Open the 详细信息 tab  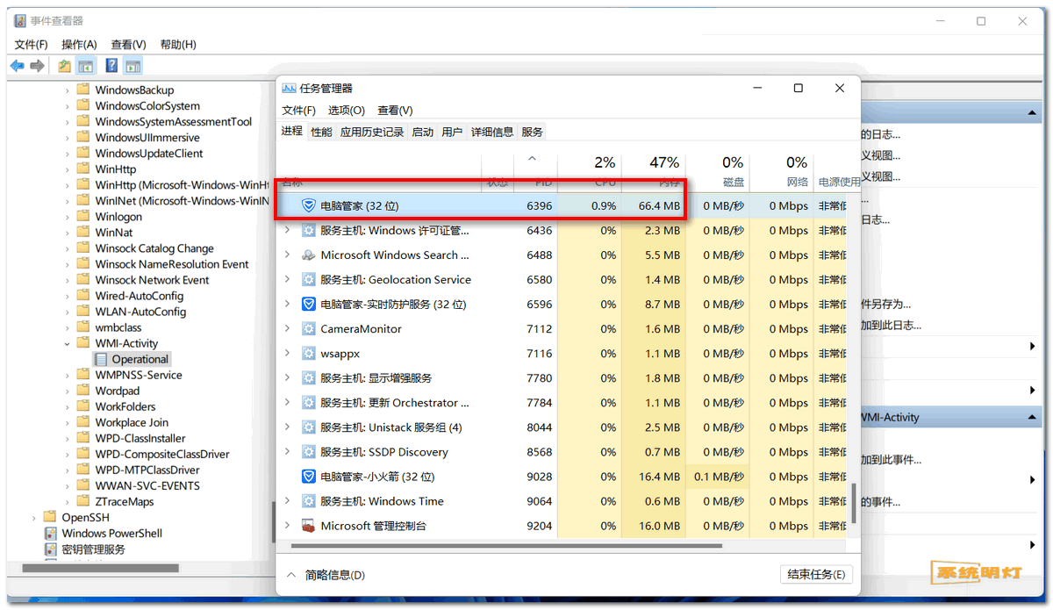pyautogui.click(x=492, y=132)
